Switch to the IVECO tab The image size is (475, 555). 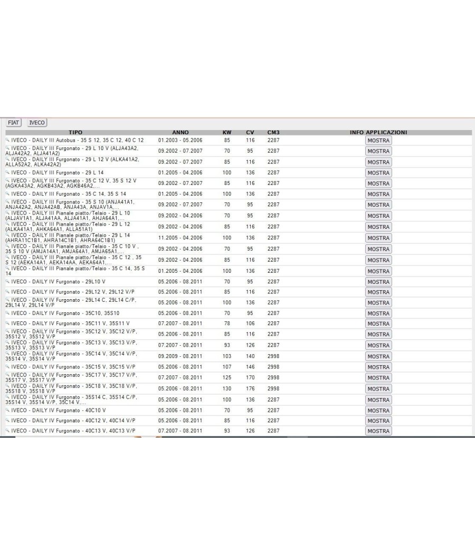click(x=37, y=123)
